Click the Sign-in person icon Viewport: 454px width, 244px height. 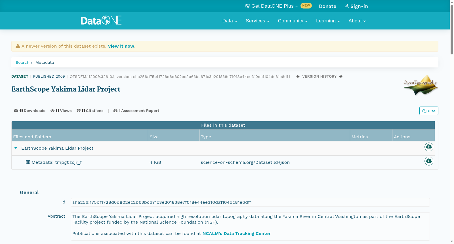click(346, 6)
